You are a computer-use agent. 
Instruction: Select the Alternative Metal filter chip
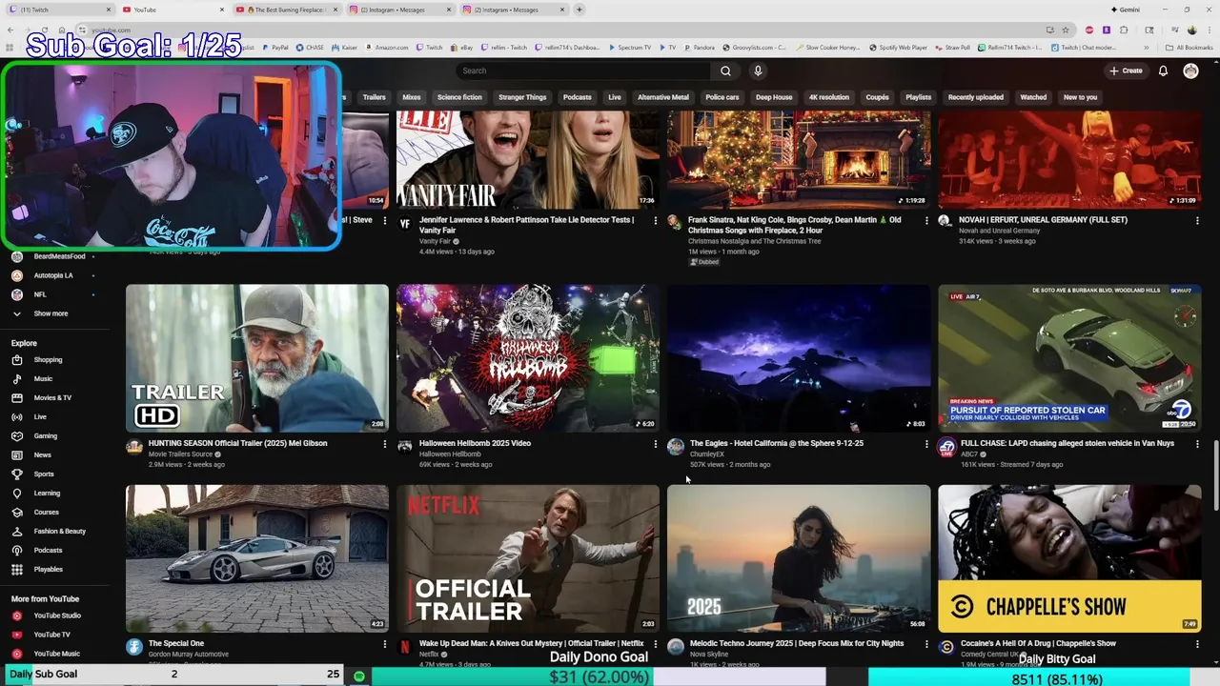(x=662, y=97)
